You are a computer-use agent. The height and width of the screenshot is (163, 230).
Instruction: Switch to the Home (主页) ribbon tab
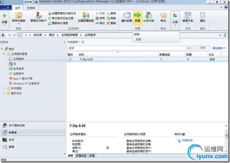click(x=18, y=8)
